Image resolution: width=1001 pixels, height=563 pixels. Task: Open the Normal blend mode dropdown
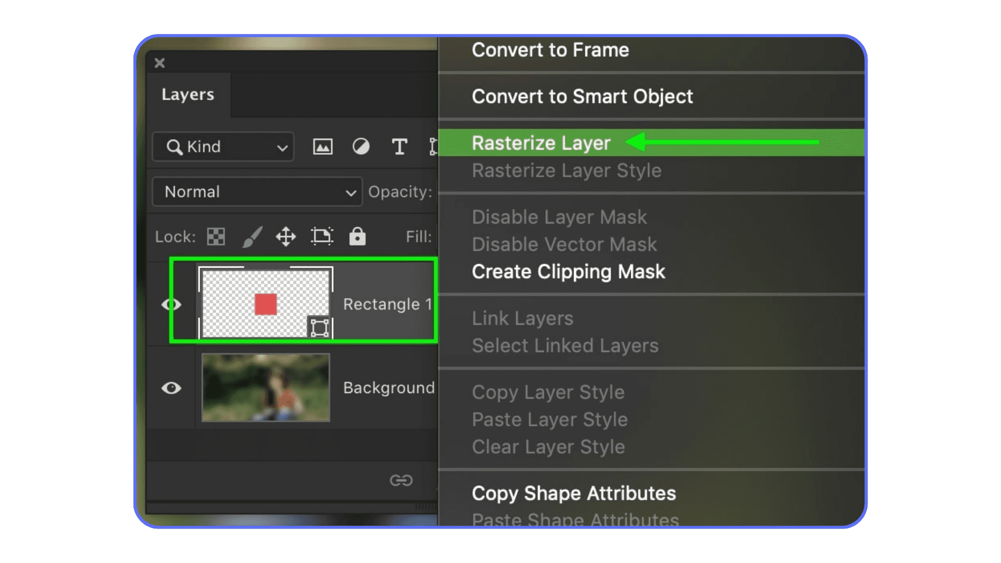coord(257,192)
